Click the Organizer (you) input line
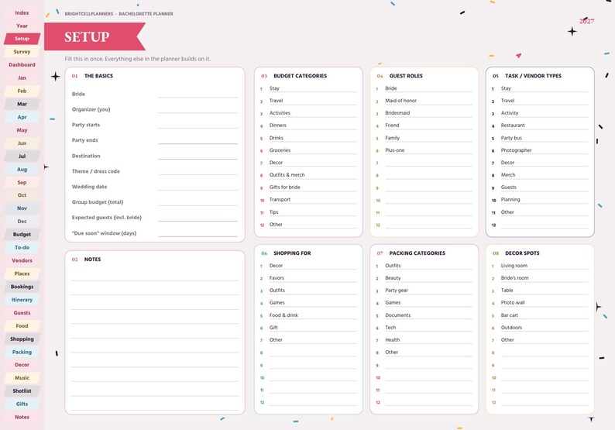Screen dimensions: 615x430 point(198,108)
